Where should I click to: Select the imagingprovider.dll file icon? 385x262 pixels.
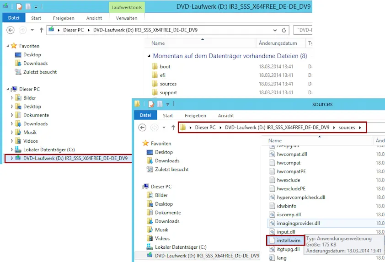tap(272, 223)
